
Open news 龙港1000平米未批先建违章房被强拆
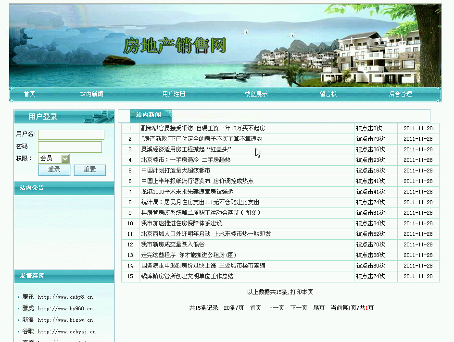tap(188, 191)
